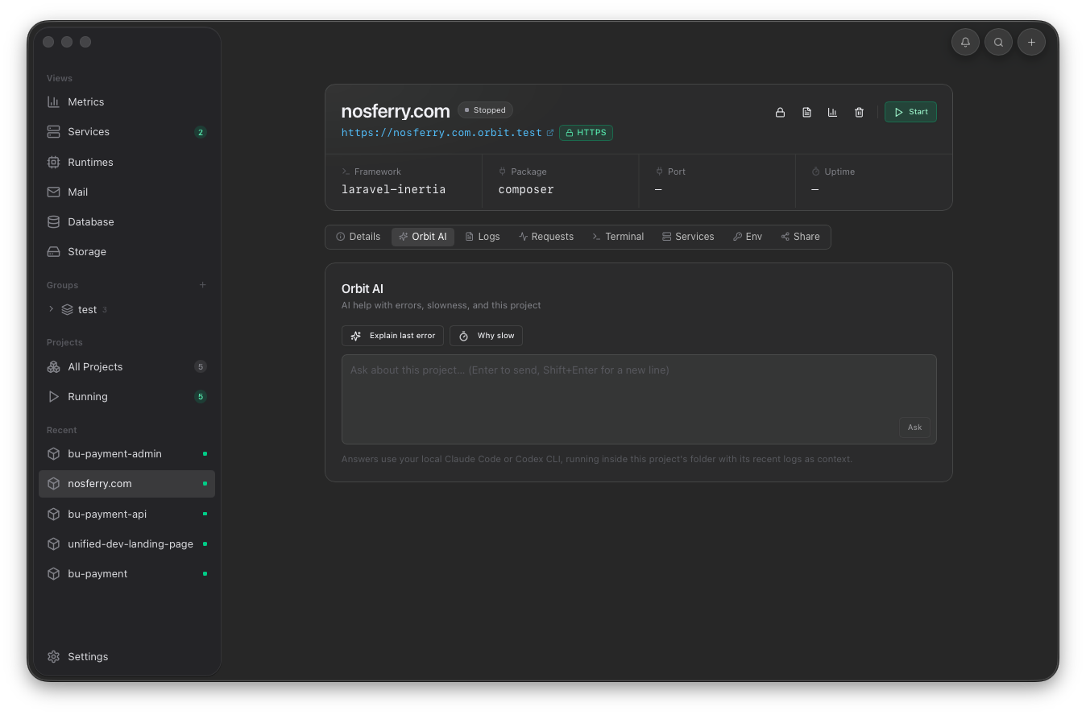Click the green HTTPS badge
This screenshot has height=715, width=1086.
(x=586, y=133)
